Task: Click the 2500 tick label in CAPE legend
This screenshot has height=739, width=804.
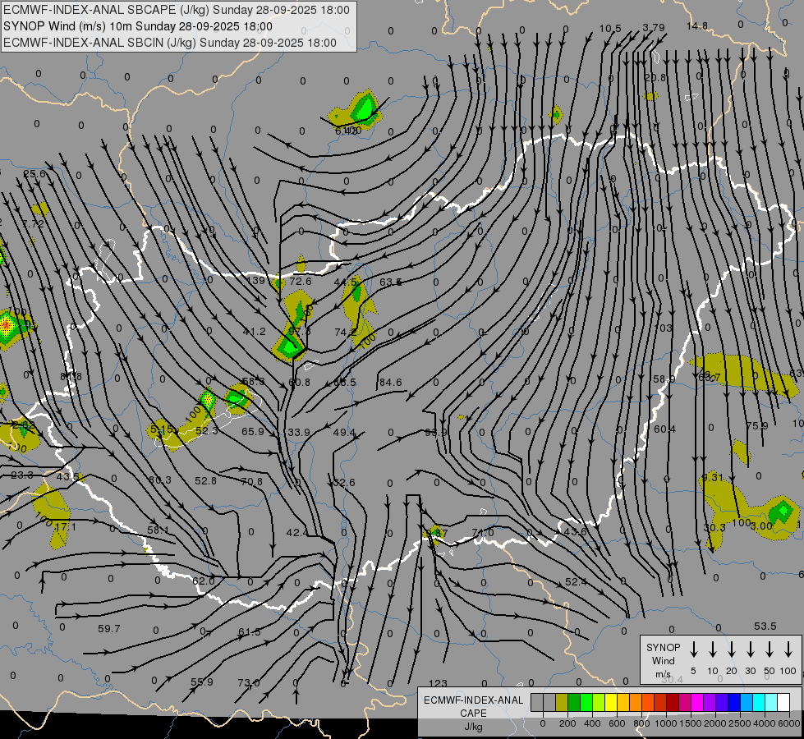Action: [x=739, y=723]
